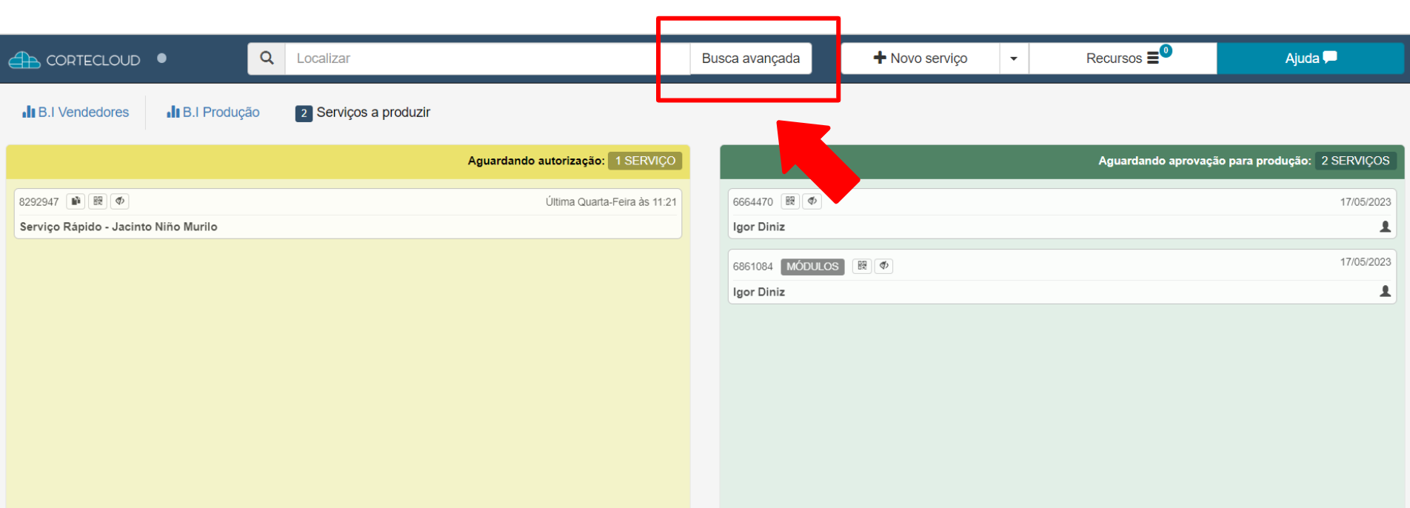
Task: Click the 2 SERVIÇOS count badge
Action: (x=1355, y=161)
